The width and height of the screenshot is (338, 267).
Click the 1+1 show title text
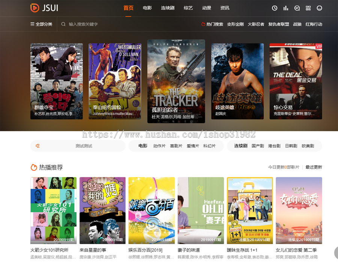click(x=242, y=250)
